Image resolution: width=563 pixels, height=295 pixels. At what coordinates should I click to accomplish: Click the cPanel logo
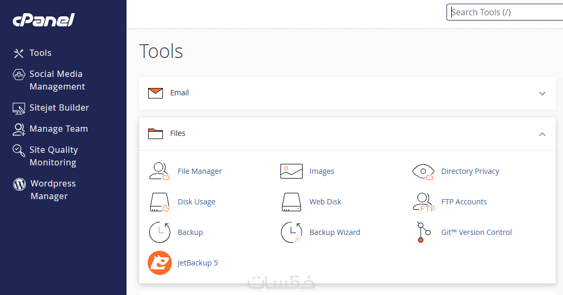point(43,19)
